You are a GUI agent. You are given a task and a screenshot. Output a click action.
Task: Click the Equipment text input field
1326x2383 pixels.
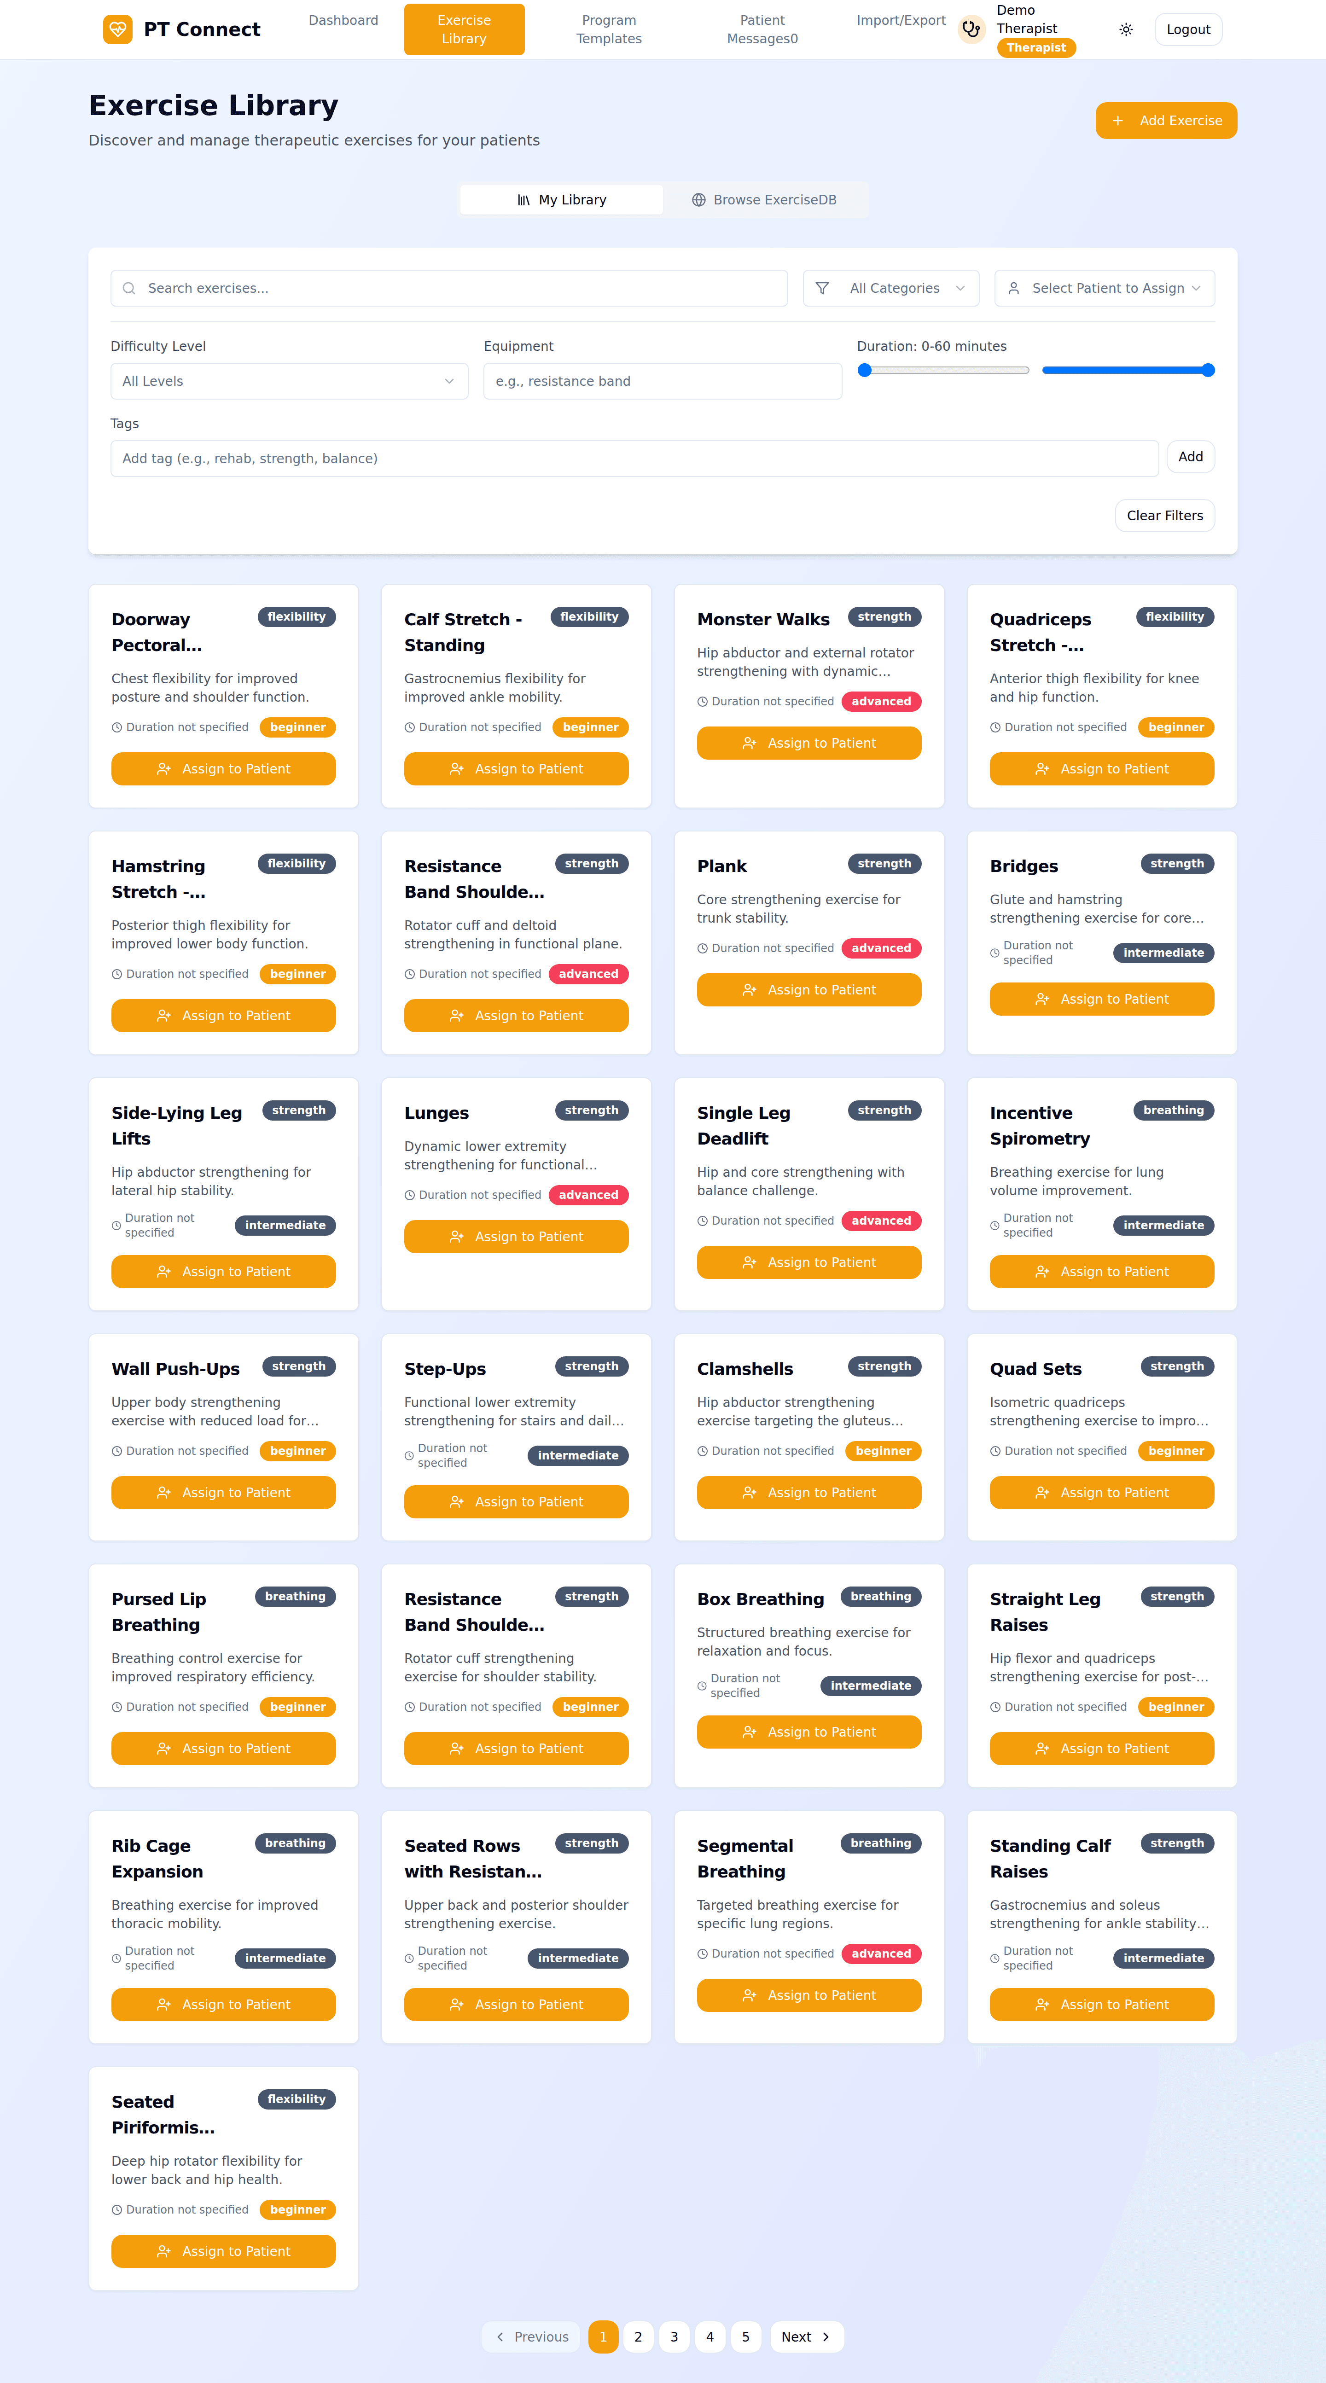663,381
